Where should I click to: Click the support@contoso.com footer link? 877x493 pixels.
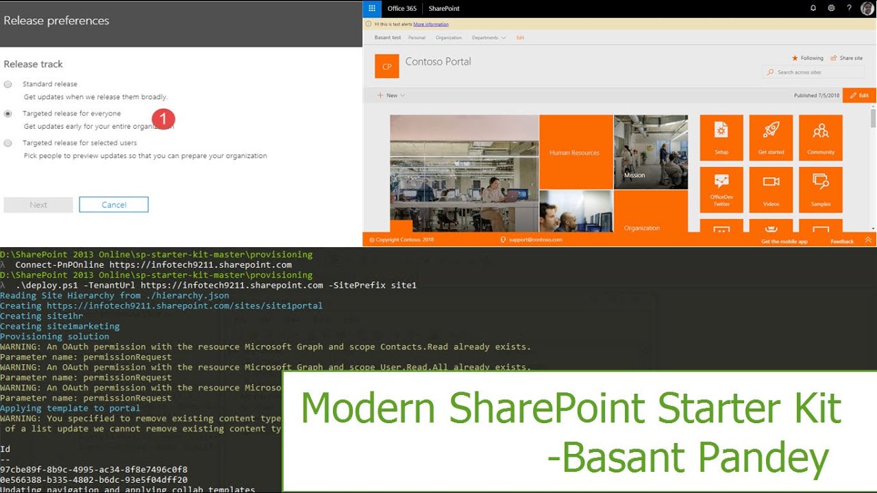click(535, 240)
